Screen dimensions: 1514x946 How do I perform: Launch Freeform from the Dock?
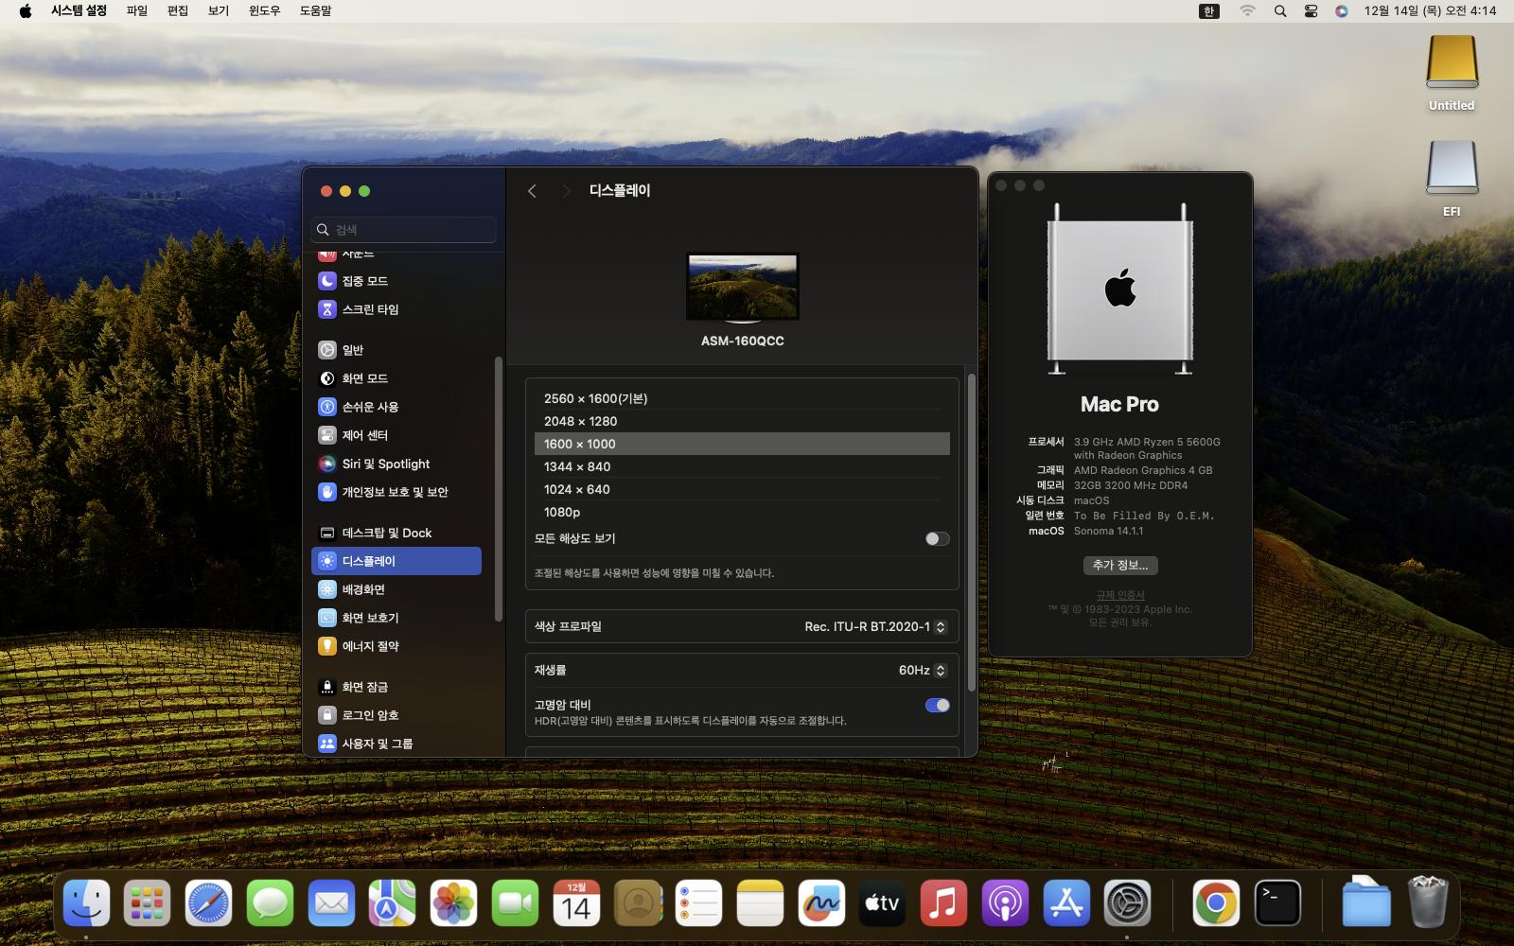pyautogui.click(x=820, y=904)
